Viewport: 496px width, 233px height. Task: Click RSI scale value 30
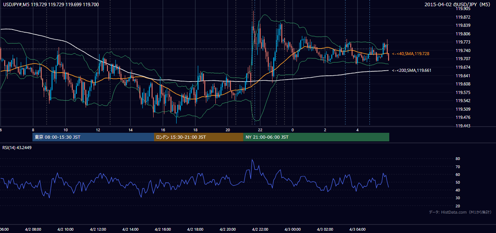pyautogui.click(x=458, y=198)
